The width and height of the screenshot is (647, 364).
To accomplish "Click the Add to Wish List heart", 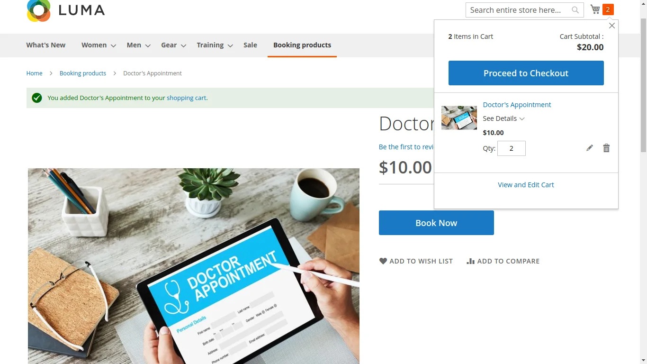I will pos(383,261).
